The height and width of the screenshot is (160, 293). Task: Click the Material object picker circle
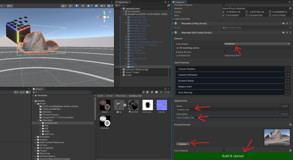pyautogui.click(x=290, y=9)
